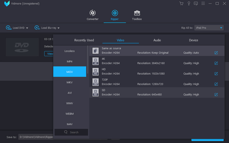Edit the 720P profile settings

coord(216,84)
